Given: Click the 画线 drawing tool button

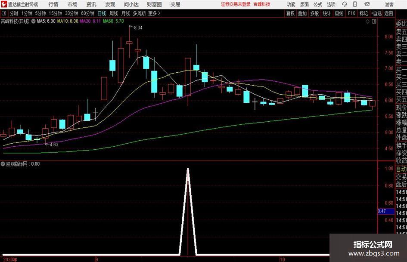Looking at the screenshot, I should [x=339, y=13].
